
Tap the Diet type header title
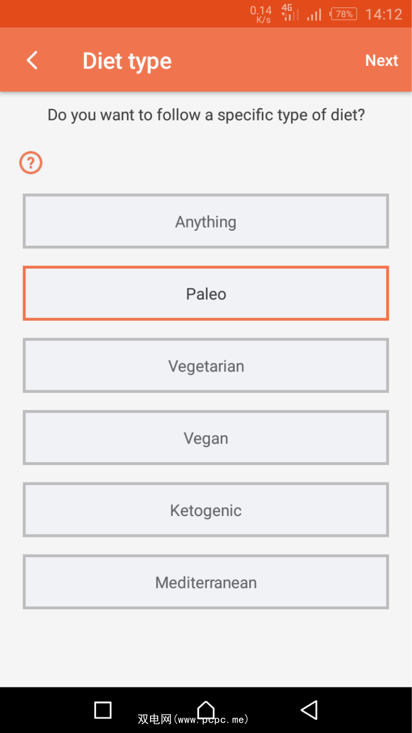pos(127,61)
